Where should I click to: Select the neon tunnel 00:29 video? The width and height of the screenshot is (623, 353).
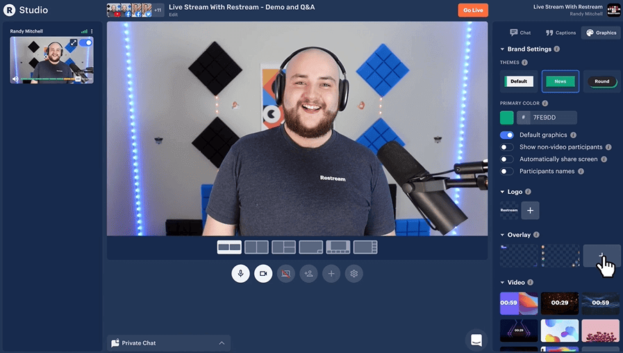pos(519,331)
